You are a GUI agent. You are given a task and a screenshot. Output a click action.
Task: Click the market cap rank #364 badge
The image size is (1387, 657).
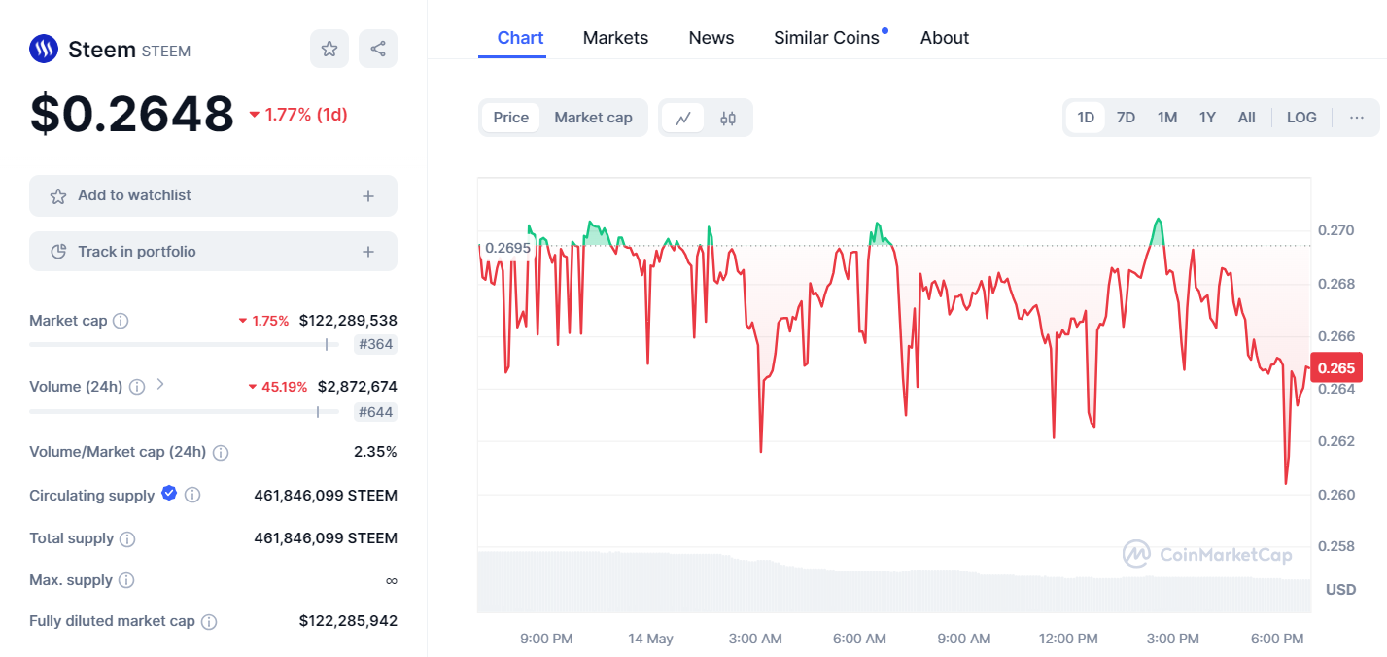click(x=375, y=344)
